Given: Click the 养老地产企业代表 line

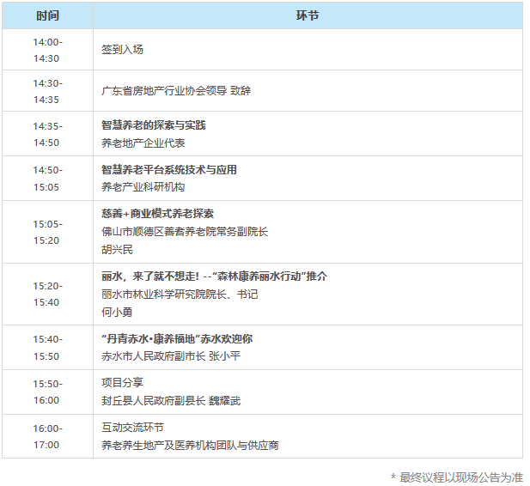Looking at the screenshot, I should 143,143.
